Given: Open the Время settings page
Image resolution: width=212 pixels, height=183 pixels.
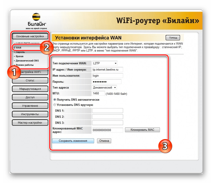Looking at the screenshot, I should tap(20, 56).
